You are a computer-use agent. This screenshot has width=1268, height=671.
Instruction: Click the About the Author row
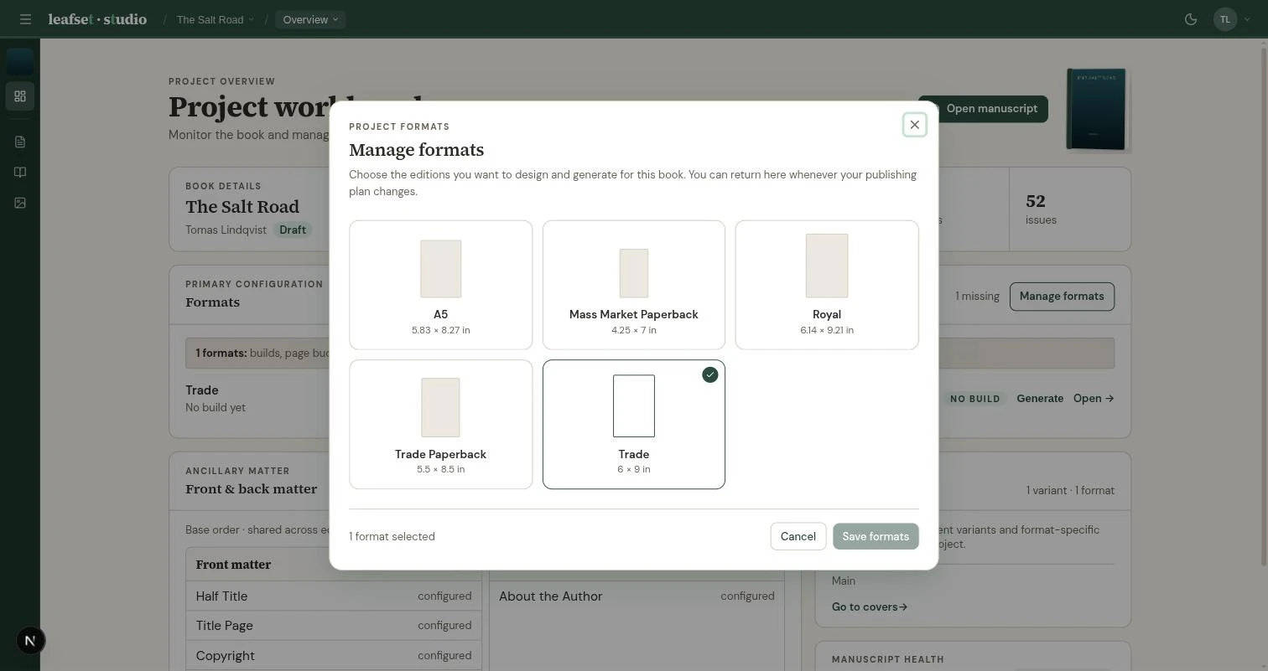[637, 596]
